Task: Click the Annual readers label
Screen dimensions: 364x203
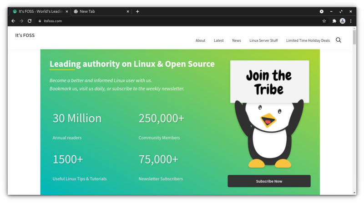Action: click(x=67, y=138)
